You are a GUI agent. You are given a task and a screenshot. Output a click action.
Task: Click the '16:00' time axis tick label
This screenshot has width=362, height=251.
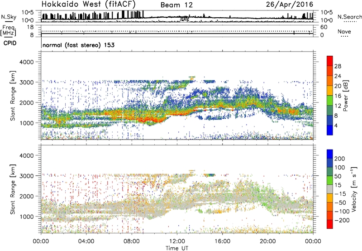click(x=223, y=241)
